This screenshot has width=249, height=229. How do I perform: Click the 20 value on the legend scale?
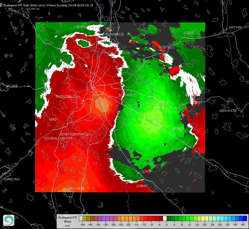pos(204,225)
